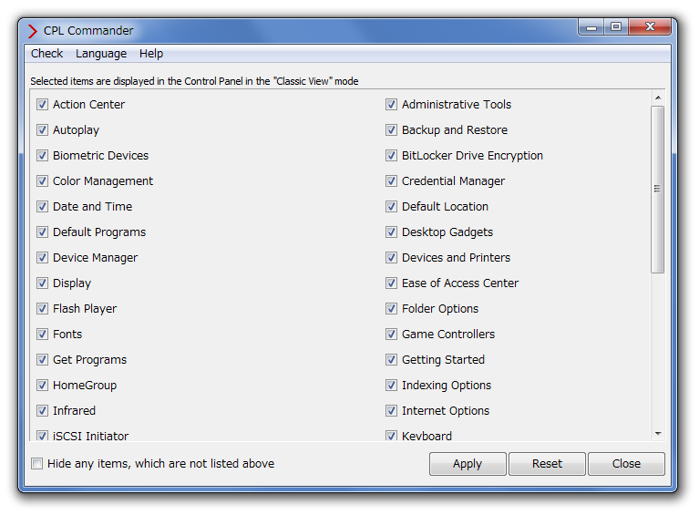699x515 pixels.
Task: Toggle the Credential Manager checkbox
Action: tap(391, 181)
